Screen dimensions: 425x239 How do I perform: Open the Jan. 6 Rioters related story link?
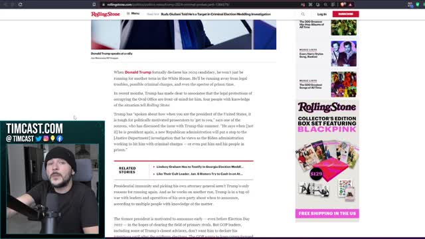[199, 174]
